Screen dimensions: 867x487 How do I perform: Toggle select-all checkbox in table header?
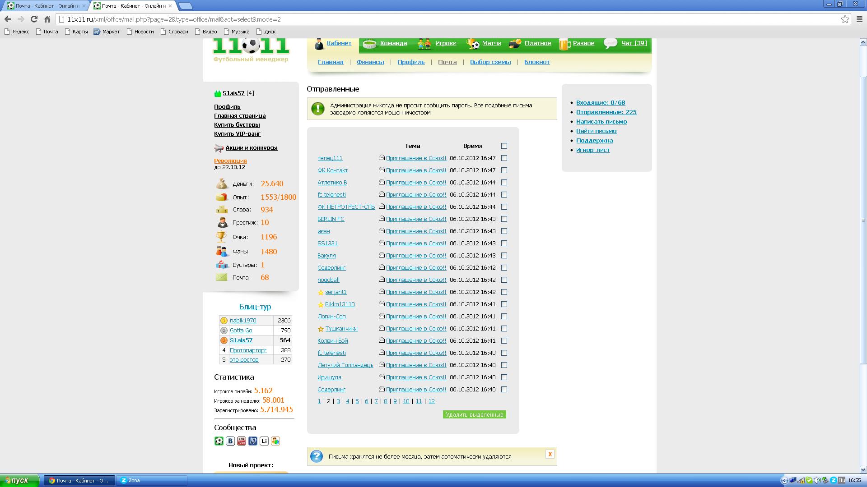504,146
